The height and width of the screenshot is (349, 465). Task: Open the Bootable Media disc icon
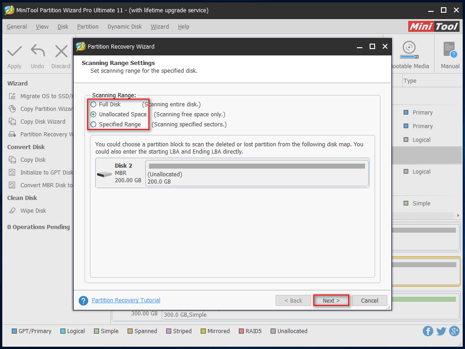[409, 50]
